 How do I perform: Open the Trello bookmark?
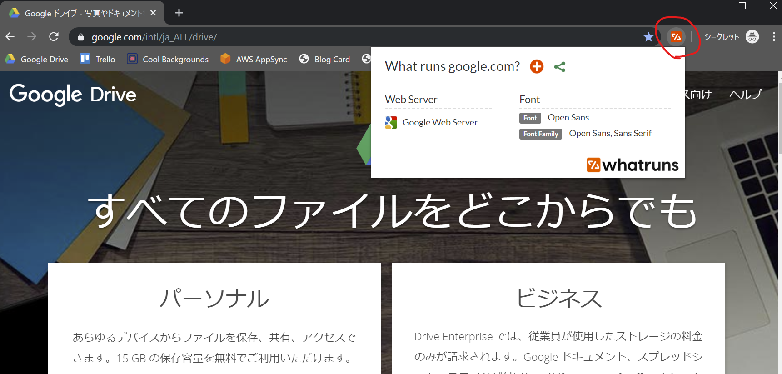pos(97,59)
